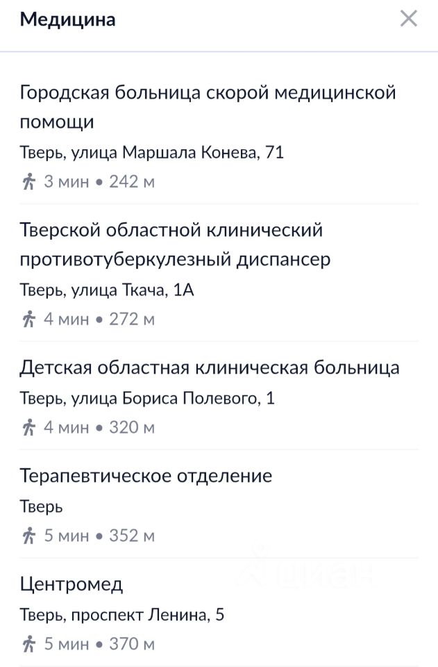438x667 pixels.
Task: Click address улица Ткача, 1А
Action: click(x=107, y=290)
